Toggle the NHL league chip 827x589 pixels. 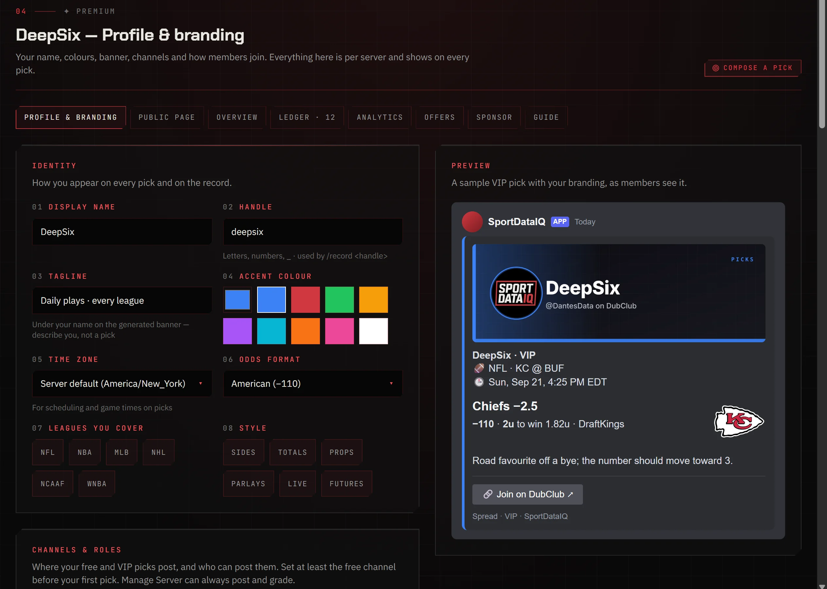pyautogui.click(x=158, y=452)
